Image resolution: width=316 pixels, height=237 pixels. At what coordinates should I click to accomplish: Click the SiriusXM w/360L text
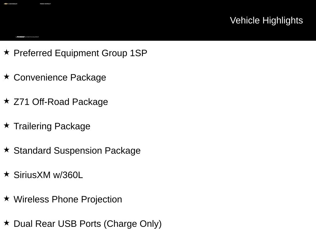(x=48, y=175)
